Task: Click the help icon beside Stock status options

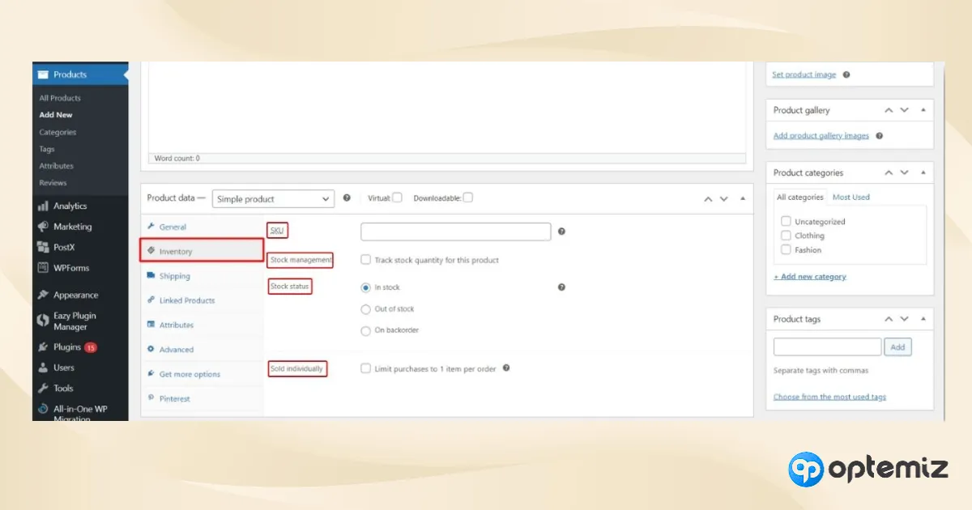Action: click(561, 287)
